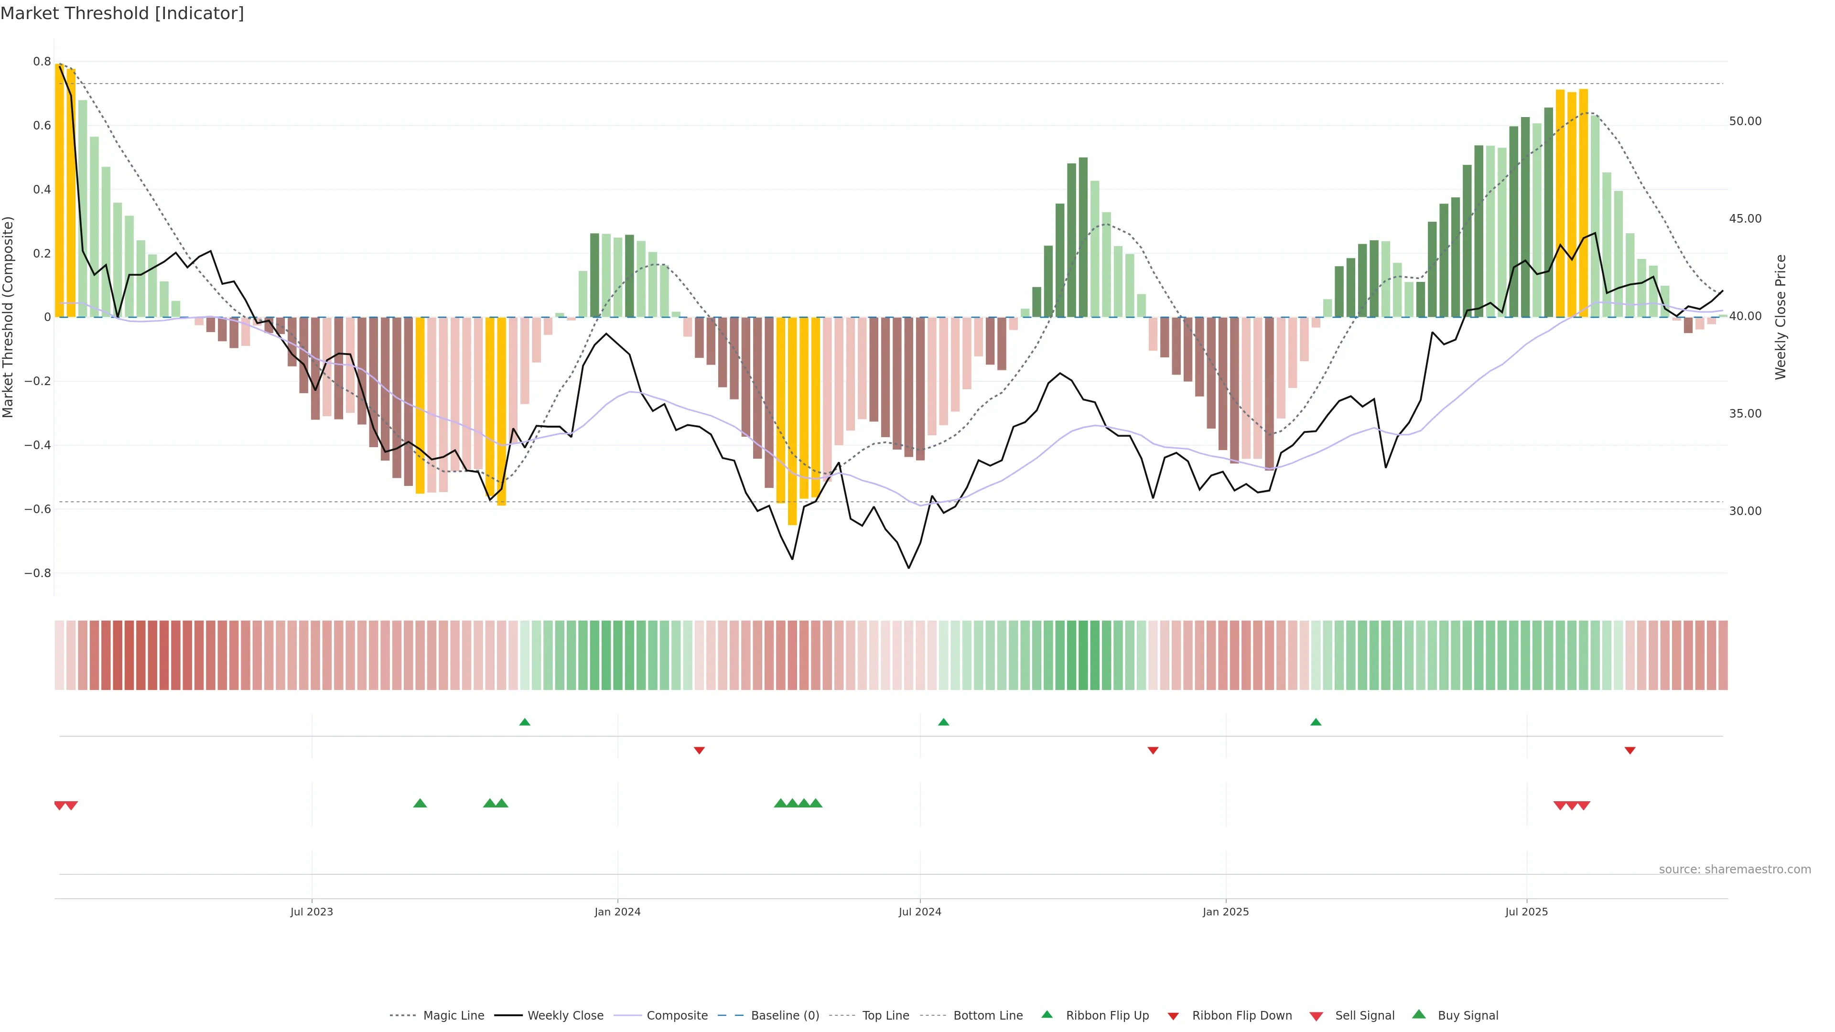Click the Ribbon Flip Down legend marker
1835x1032 pixels.
1173,1016
